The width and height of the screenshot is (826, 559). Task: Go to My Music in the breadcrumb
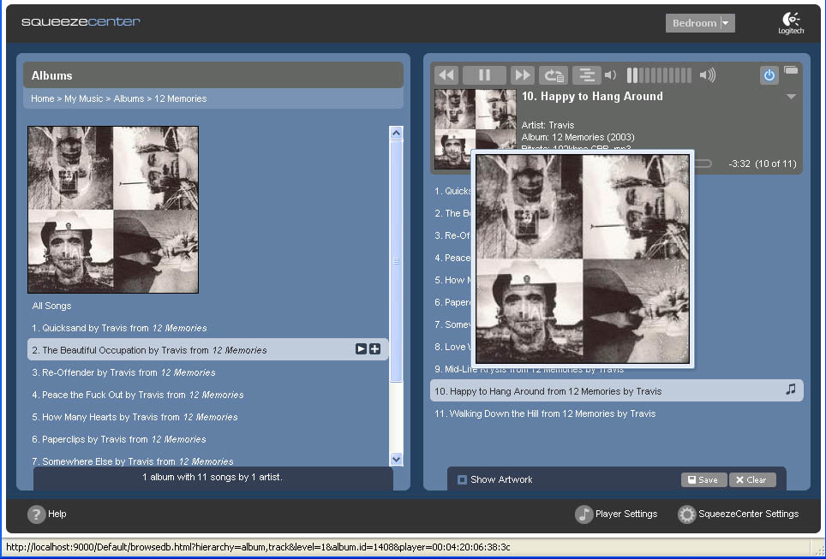[83, 98]
